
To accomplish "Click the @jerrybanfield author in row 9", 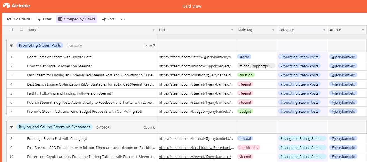I will pyautogui.click(x=343, y=148).
